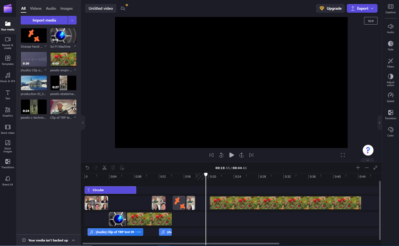Open the Graphics panel

tap(8, 112)
